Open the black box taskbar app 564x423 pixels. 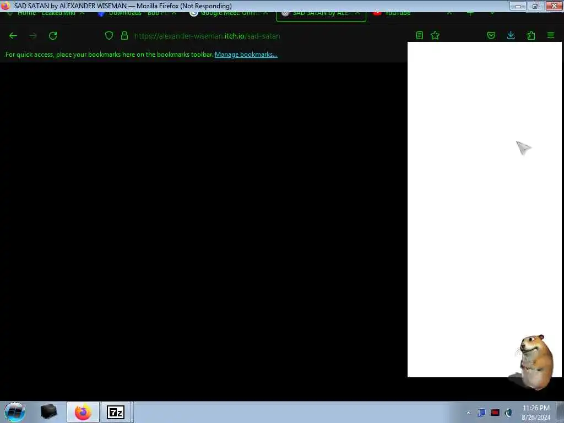point(49,412)
